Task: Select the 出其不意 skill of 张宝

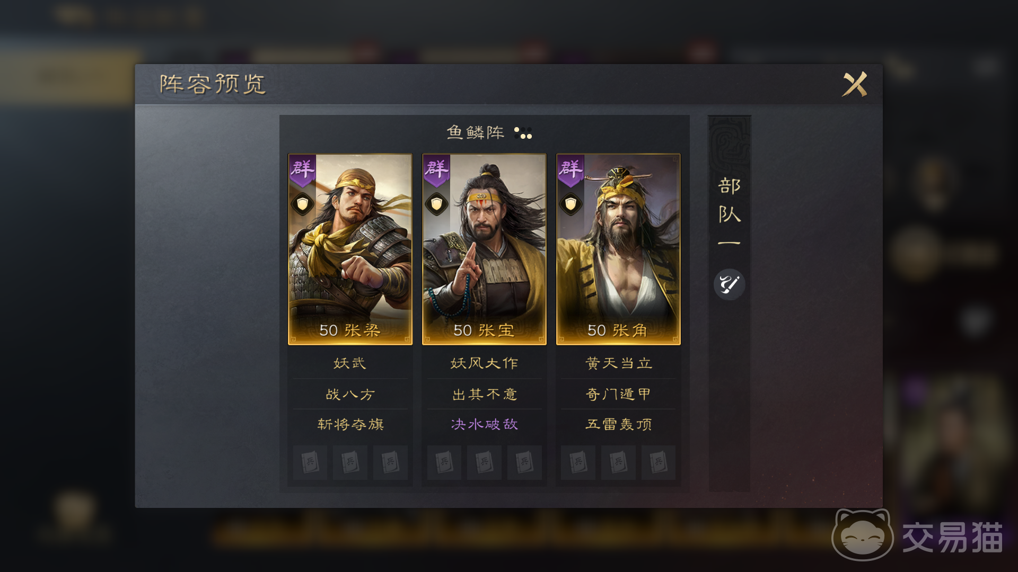Action: point(484,394)
